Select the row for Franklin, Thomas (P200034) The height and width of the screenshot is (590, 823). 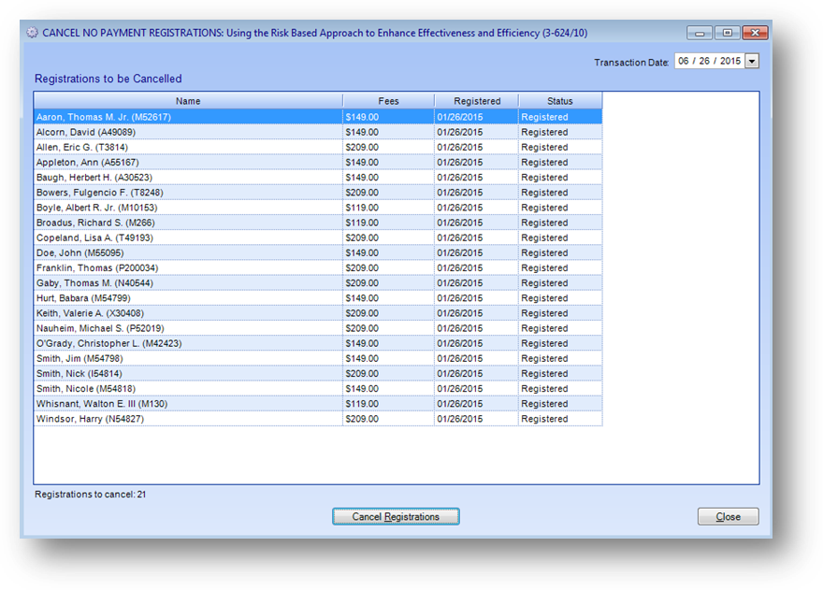(318, 268)
